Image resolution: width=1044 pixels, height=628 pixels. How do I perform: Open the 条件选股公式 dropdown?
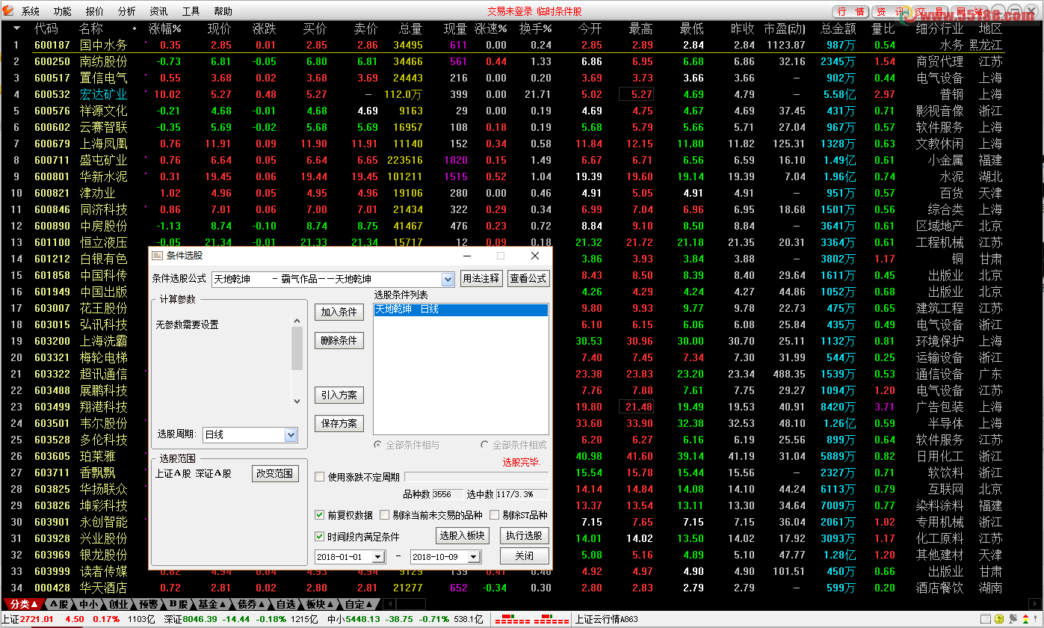coord(448,280)
